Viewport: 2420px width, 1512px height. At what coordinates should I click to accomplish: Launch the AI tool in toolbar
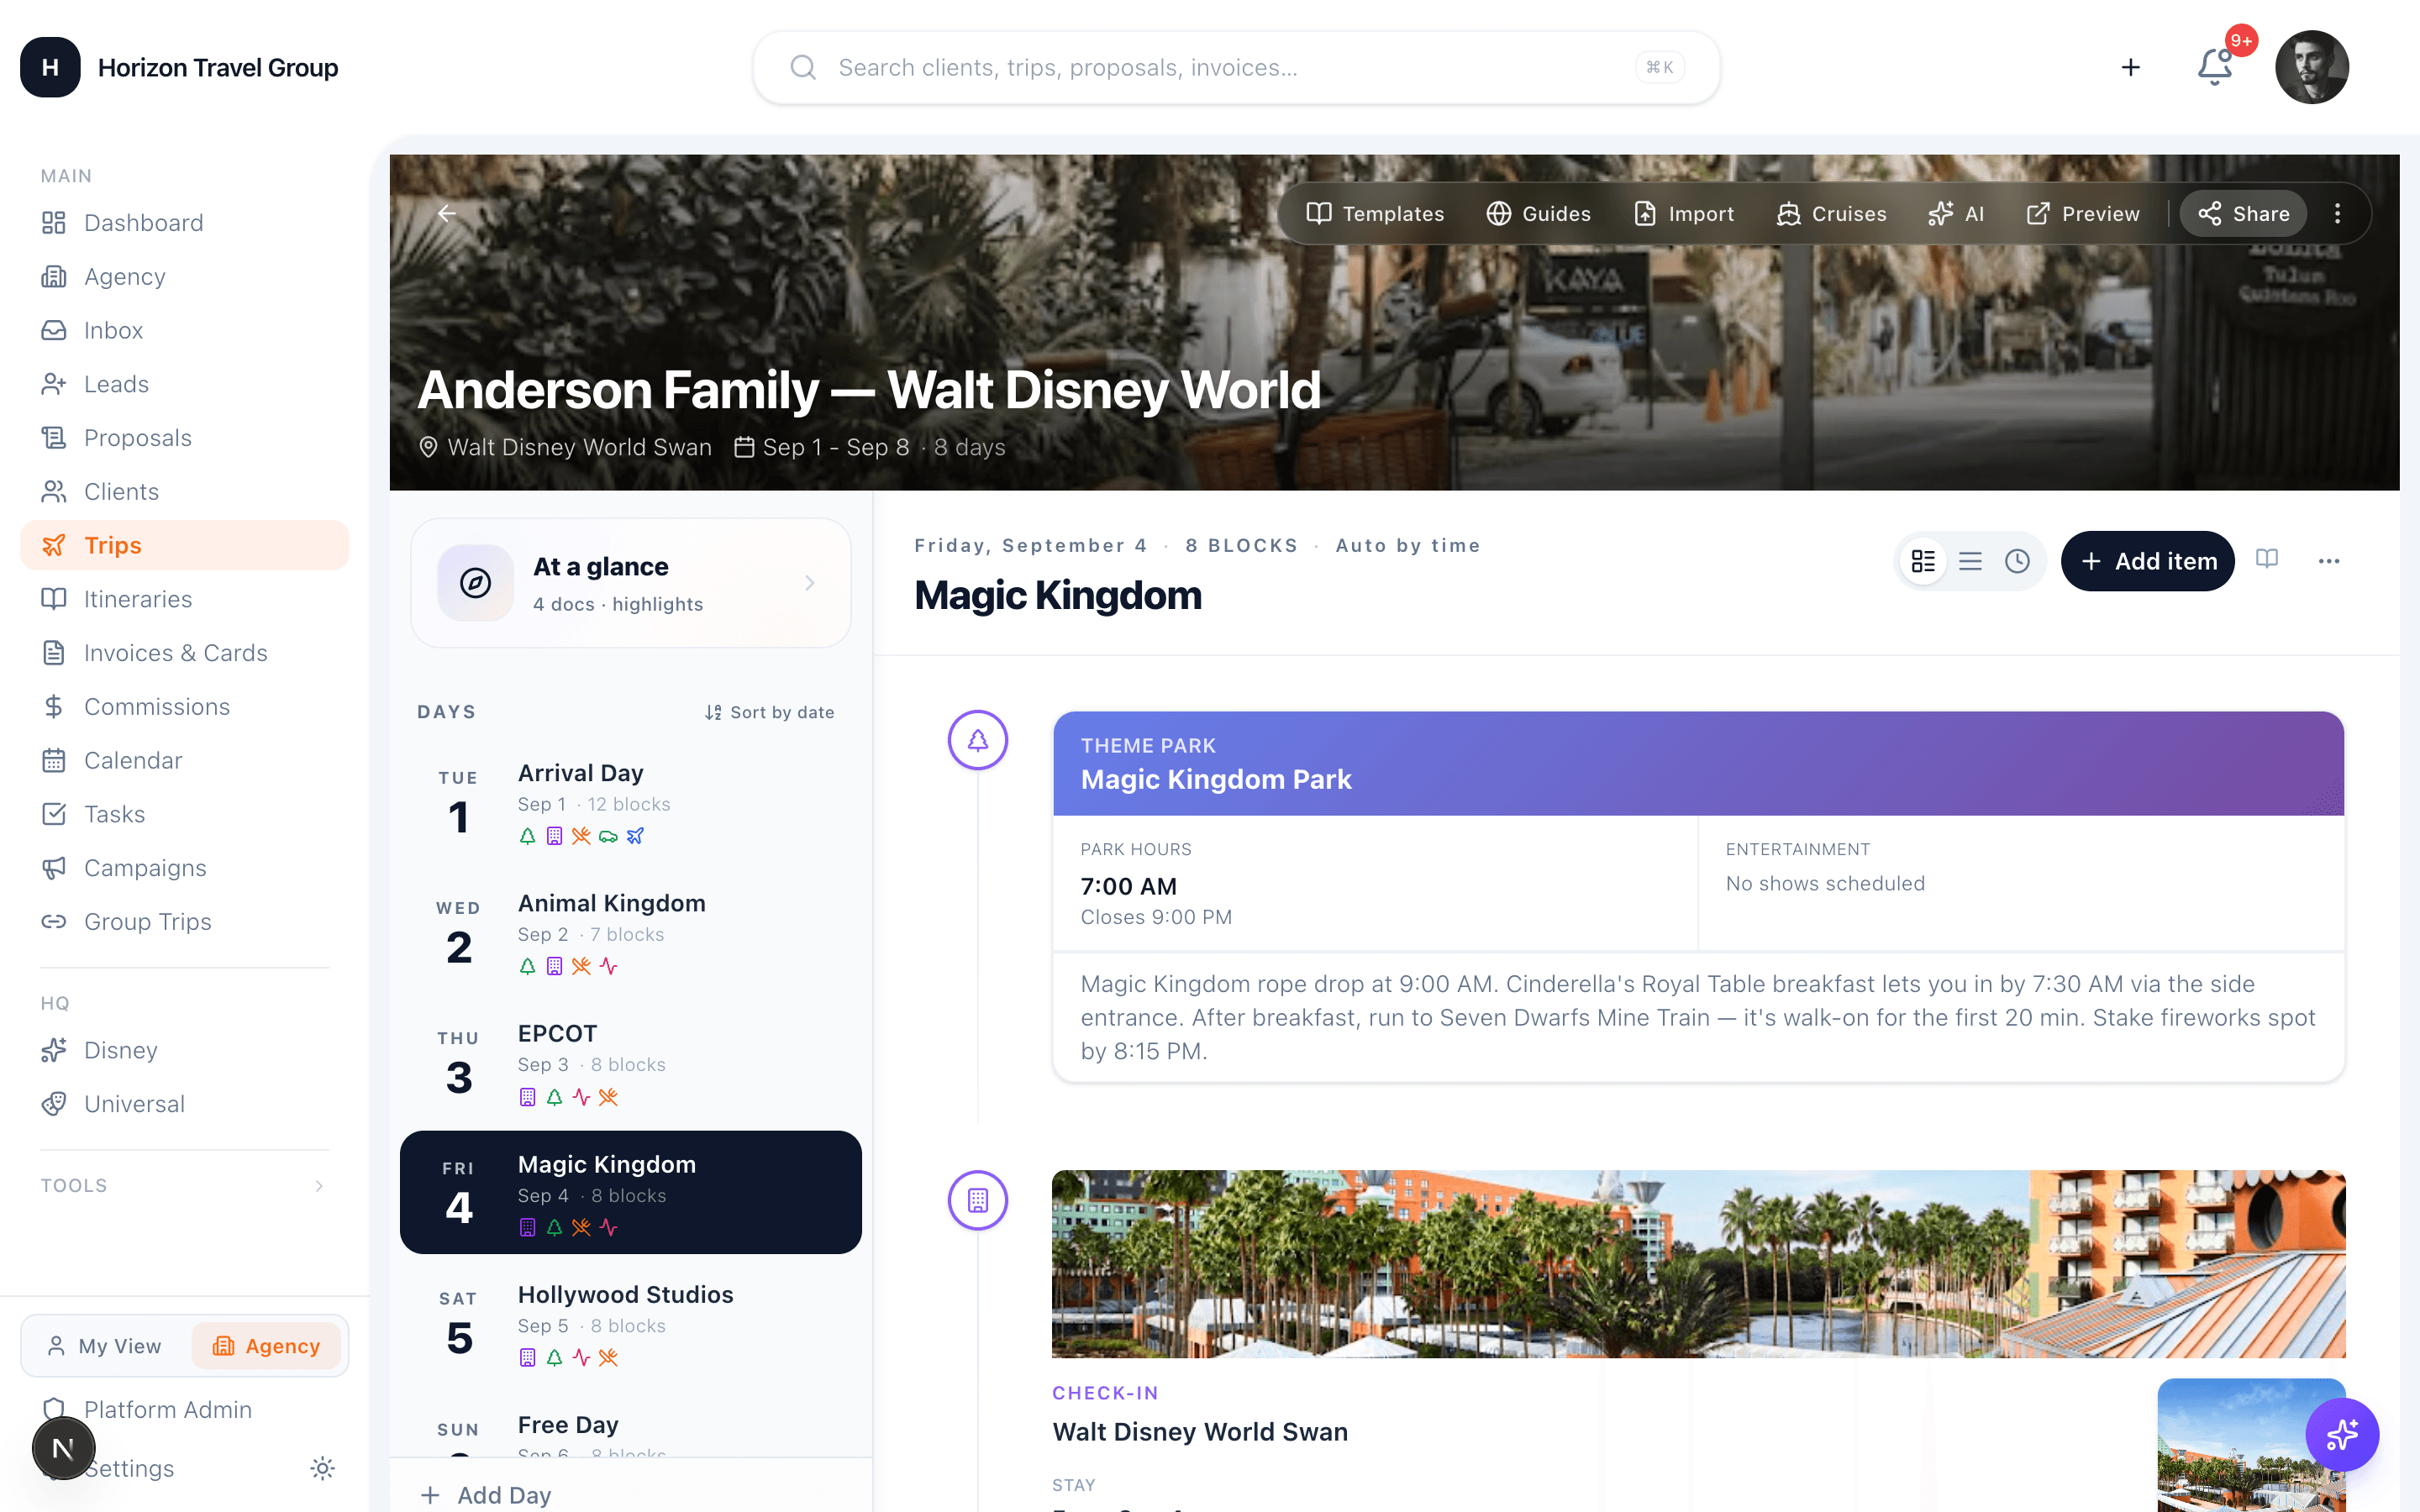pyautogui.click(x=1957, y=214)
